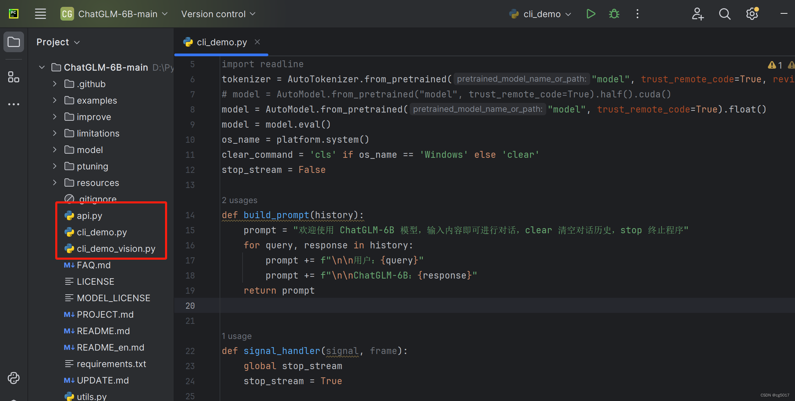Toggle the Project tool window folder icon

pos(14,42)
